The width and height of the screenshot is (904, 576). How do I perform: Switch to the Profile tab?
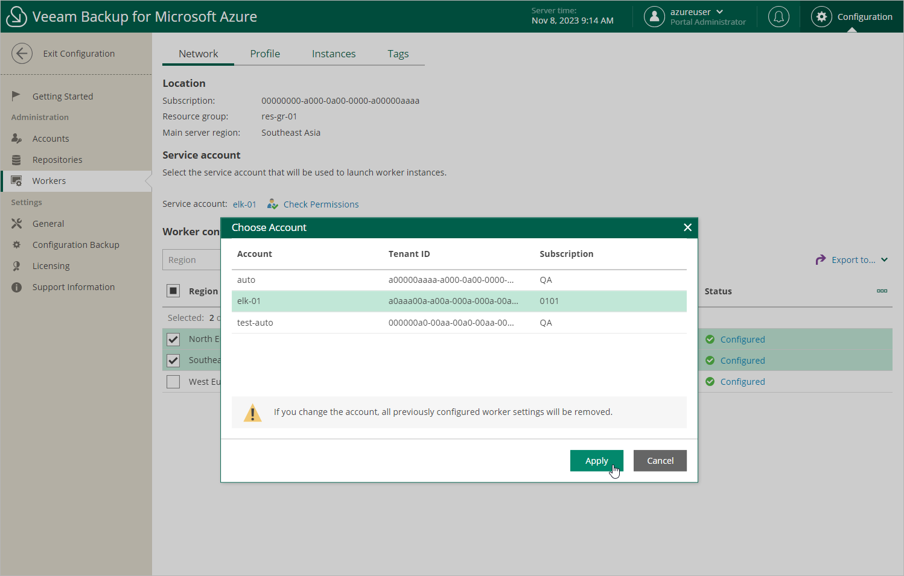click(x=265, y=54)
